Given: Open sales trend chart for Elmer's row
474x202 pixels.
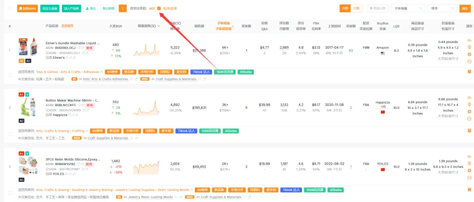Looking at the screenshot, I should pos(147,50).
